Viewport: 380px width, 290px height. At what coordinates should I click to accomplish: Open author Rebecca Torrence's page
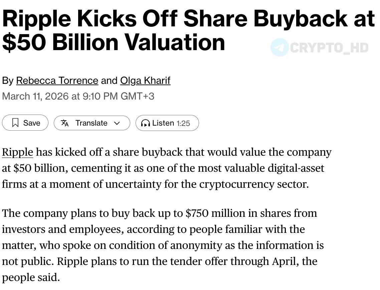(x=57, y=81)
